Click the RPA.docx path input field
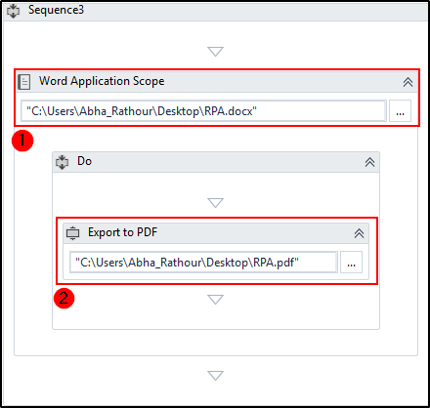The image size is (430, 408). coord(203,111)
